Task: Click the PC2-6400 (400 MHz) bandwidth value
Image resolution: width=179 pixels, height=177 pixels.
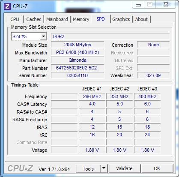Action: click(78, 52)
